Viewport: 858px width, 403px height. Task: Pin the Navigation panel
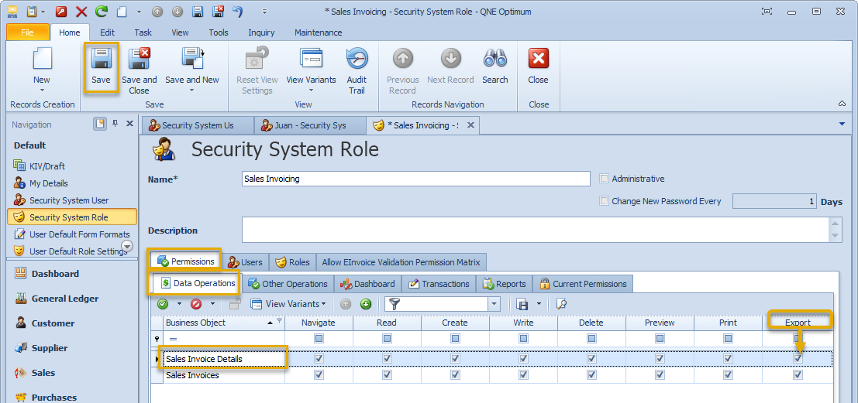[x=115, y=124]
